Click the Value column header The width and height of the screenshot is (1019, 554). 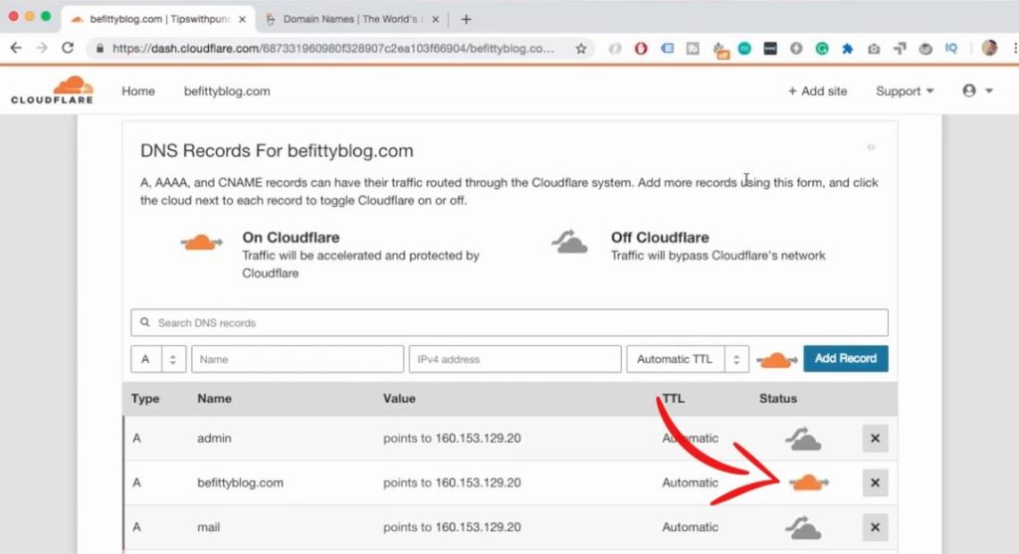click(399, 399)
